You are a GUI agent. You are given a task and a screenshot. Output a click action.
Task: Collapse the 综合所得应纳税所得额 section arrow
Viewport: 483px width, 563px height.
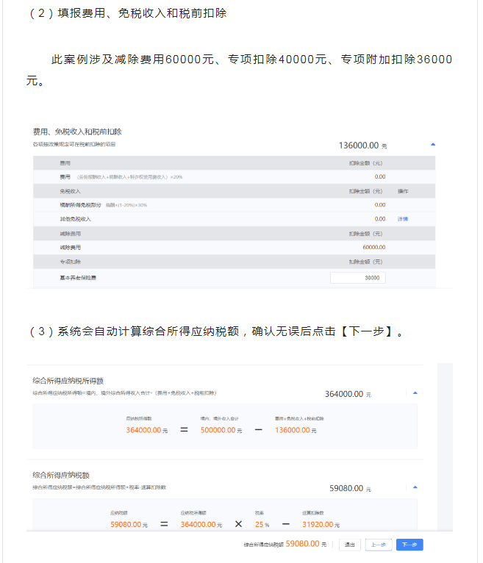tap(415, 393)
